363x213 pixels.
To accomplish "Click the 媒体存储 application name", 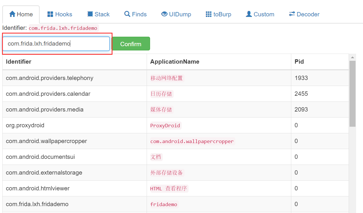I will tap(161, 110).
